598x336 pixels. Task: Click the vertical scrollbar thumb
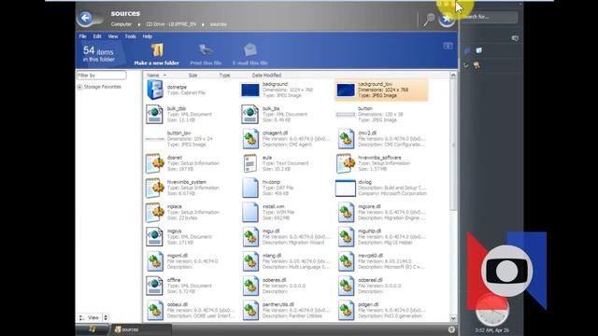(453, 145)
